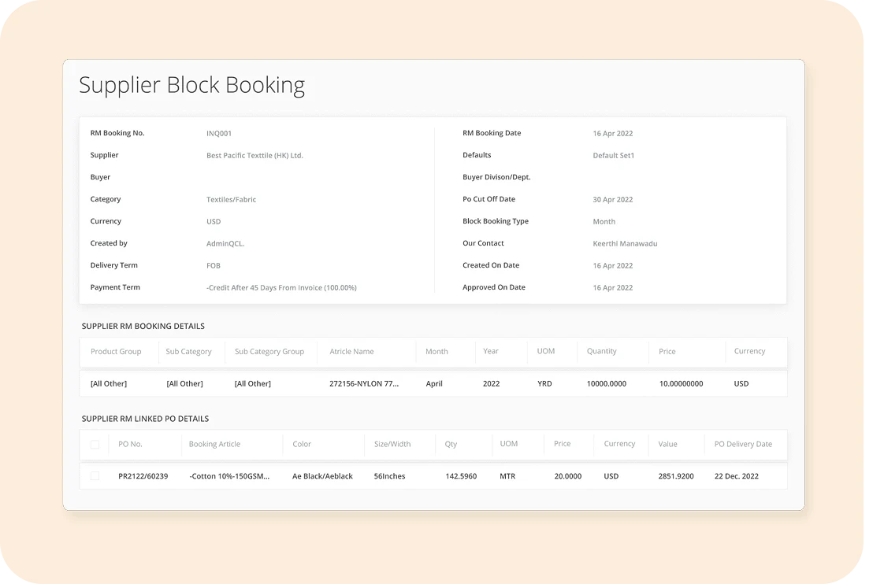Sort by Product Group column header
This screenshot has width=873, height=584.
[x=116, y=352]
